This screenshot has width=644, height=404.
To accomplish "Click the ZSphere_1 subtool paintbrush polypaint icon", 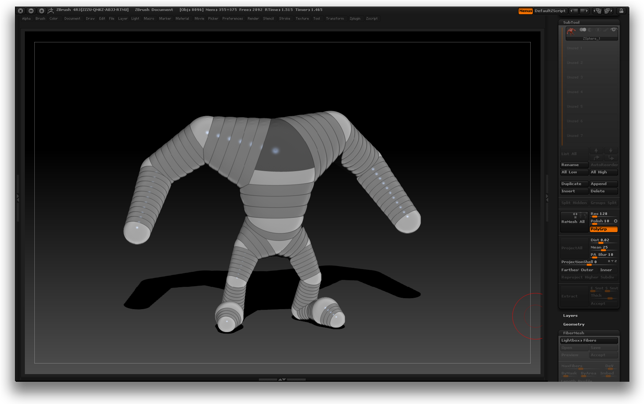I will (606, 30).
